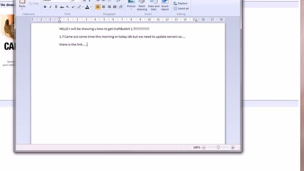
Task: Apply the text highlight color
Action: [x=79, y=7]
